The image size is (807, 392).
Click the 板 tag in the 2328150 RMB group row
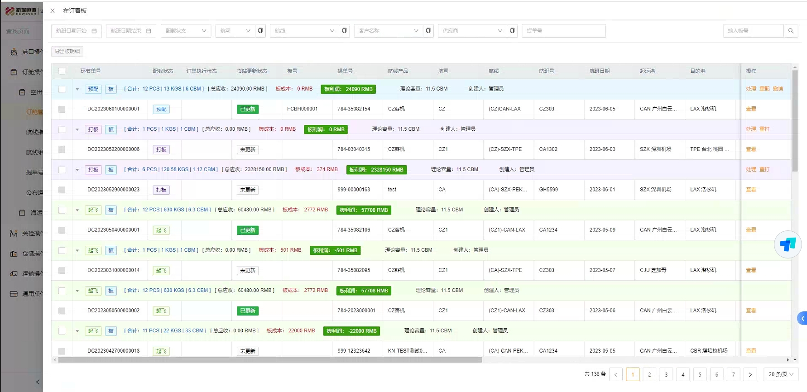click(111, 170)
